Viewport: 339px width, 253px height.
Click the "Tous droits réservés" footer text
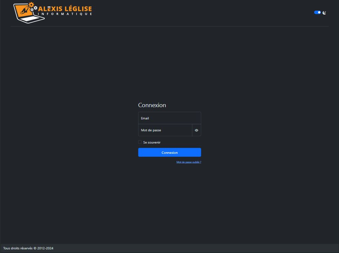click(18, 248)
